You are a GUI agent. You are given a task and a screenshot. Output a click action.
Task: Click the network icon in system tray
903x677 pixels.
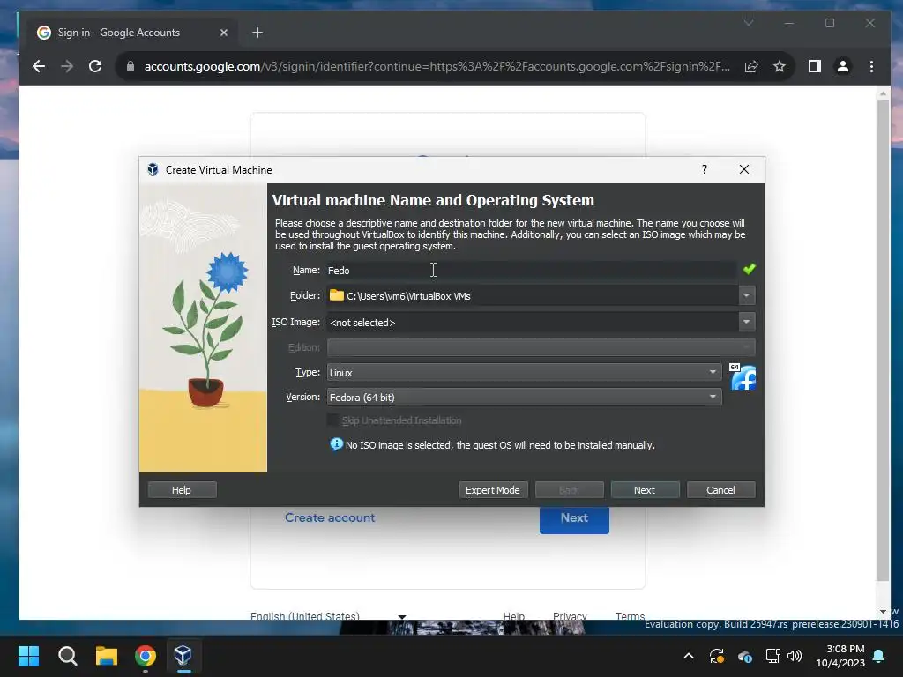click(x=772, y=656)
